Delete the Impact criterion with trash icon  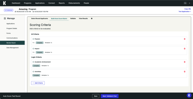pyautogui.click(x=184, y=49)
